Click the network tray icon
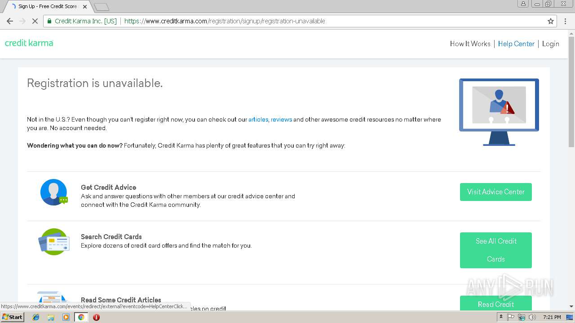Viewport: 575px width, 323px height. [x=522, y=317]
